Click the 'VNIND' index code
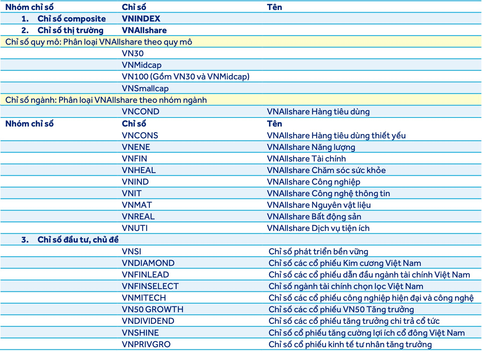 tap(135, 182)
